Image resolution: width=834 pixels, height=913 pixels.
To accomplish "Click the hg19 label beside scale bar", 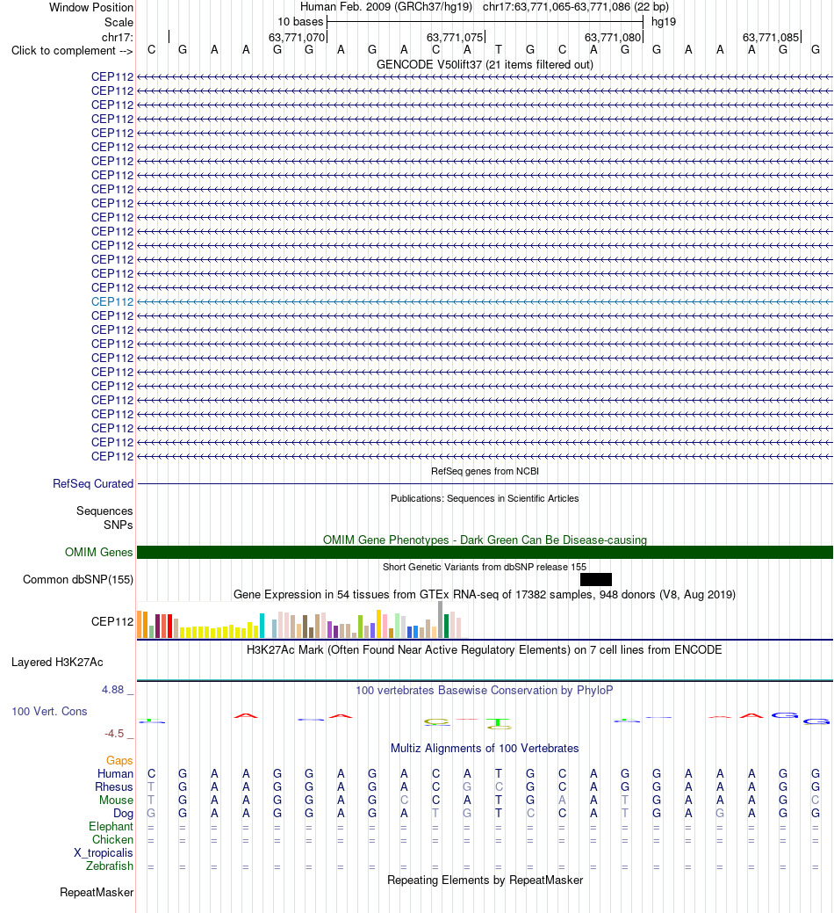I will 664,22.
